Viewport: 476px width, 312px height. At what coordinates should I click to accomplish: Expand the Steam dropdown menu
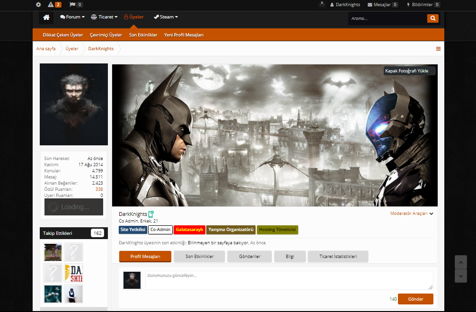point(166,17)
